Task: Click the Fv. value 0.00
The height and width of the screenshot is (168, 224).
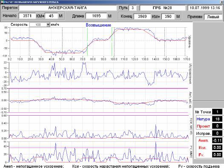Action: 217,155
